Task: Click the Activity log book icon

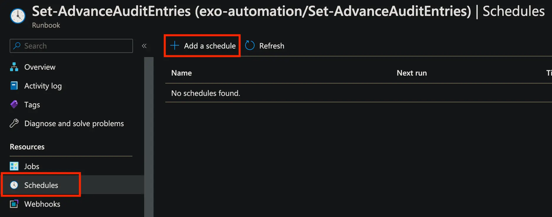Action: tap(14, 86)
